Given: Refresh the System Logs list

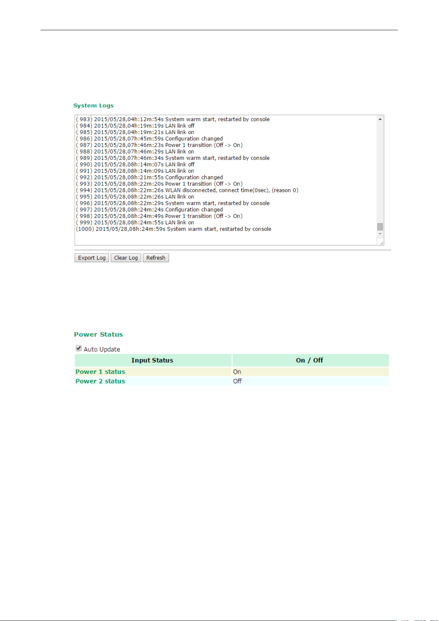Looking at the screenshot, I should click(x=156, y=258).
